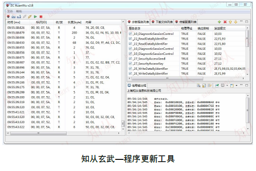256x171 pixels.
Task: Click the 内容 column header
Action: pos(88,22)
